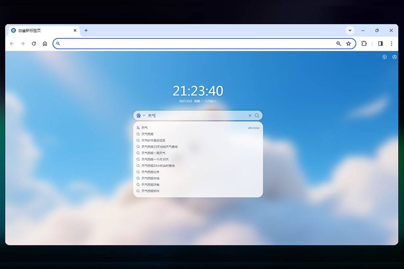Image resolution: width=404 pixels, height=269 pixels.
Task: Open the user account icon on the page
Action: click(394, 57)
